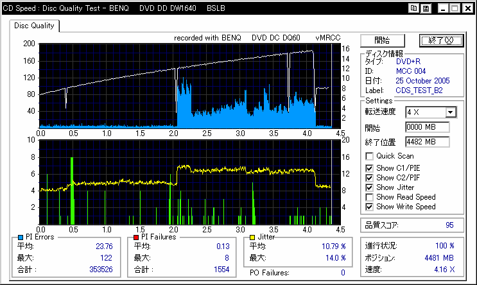This screenshot has height=285, width=477.
Task: Click the lower PI Failures jitter graph
Action: pos(190,182)
